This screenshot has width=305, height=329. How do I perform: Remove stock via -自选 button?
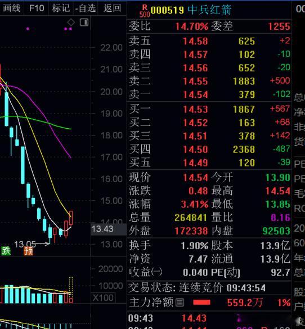85,8
